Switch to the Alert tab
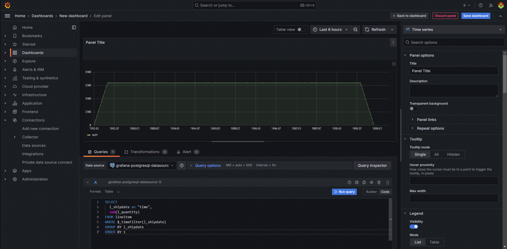This screenshot has height=249, width=507. point(188,152)
